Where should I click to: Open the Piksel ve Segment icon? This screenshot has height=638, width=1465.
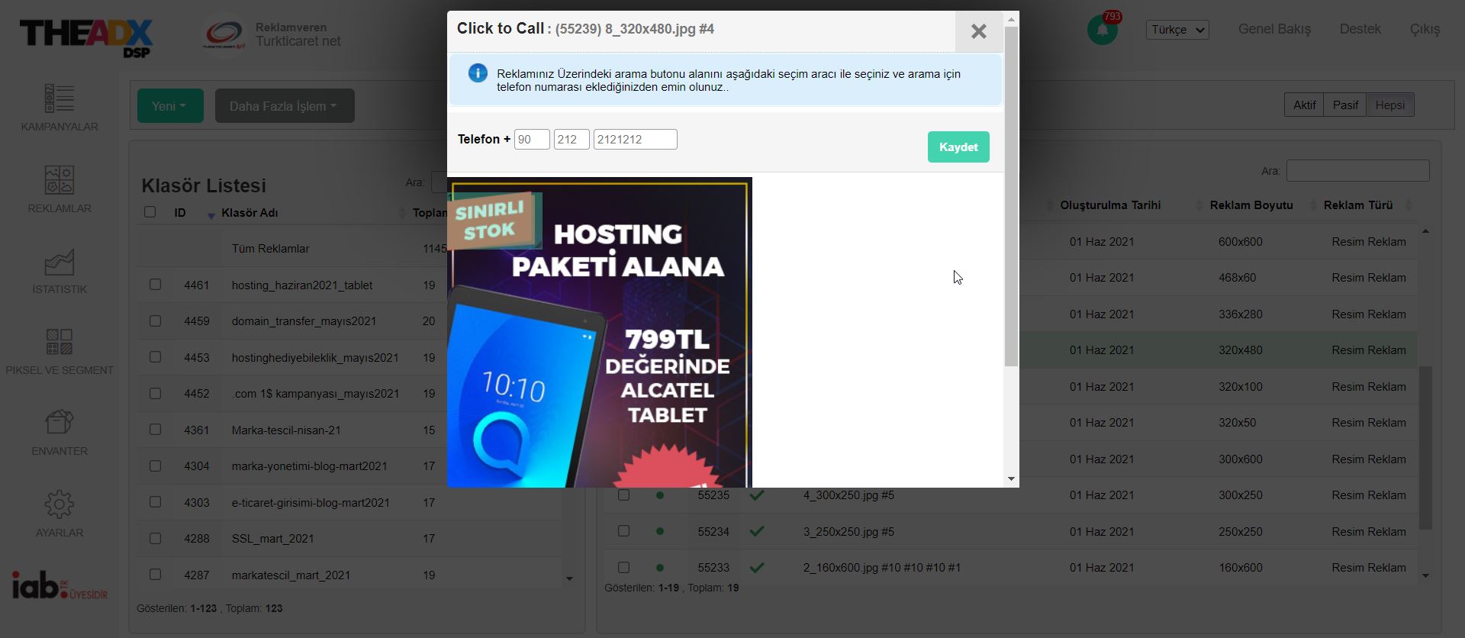point(60,342)
